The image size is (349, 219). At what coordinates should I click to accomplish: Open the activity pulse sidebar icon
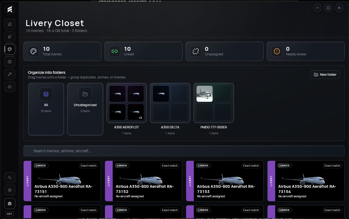10,177
